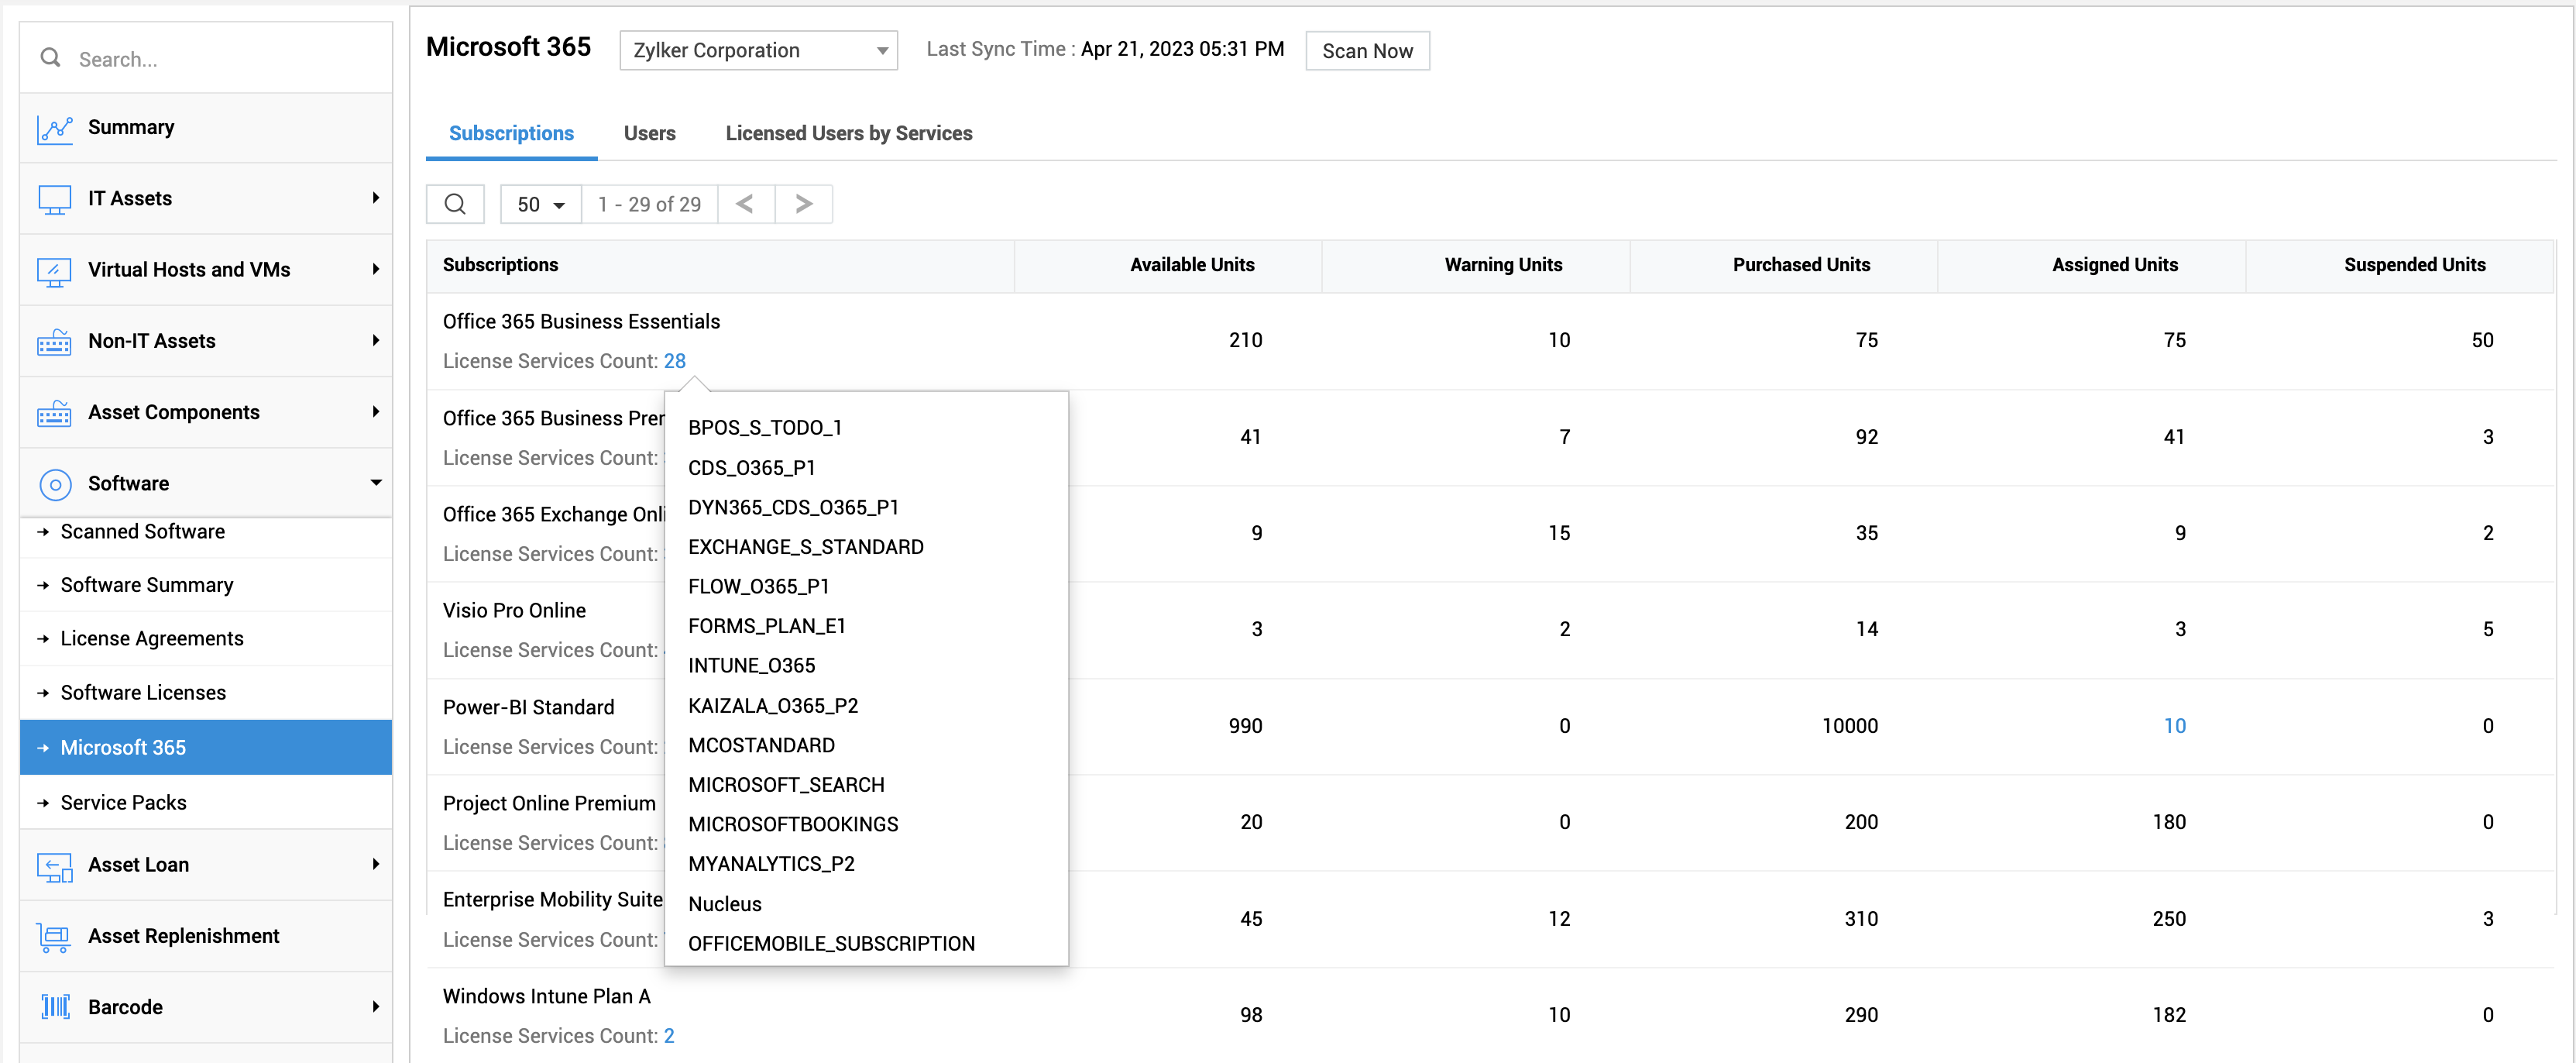Click the IT Assets monitor icon
The image size is (2576, 1063).
coord(54,199)
